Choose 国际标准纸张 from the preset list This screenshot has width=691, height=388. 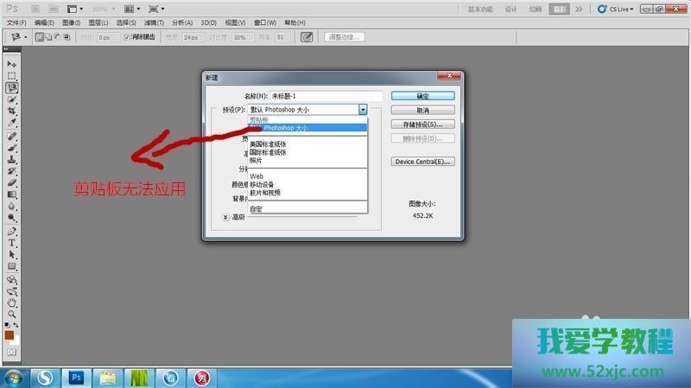(268, 153)
